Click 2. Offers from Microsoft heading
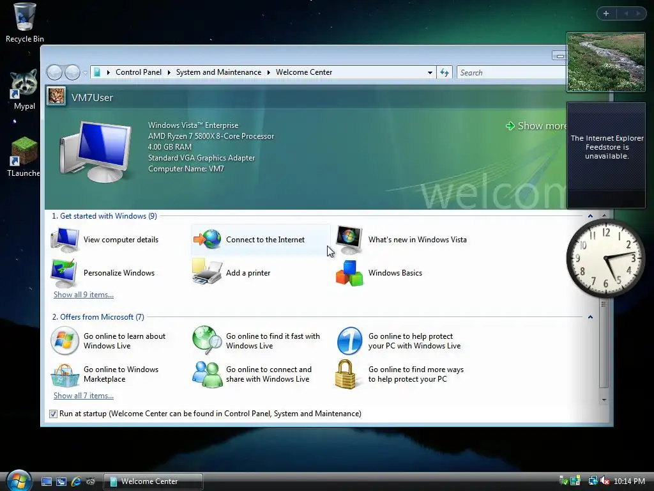 (98, 317)
